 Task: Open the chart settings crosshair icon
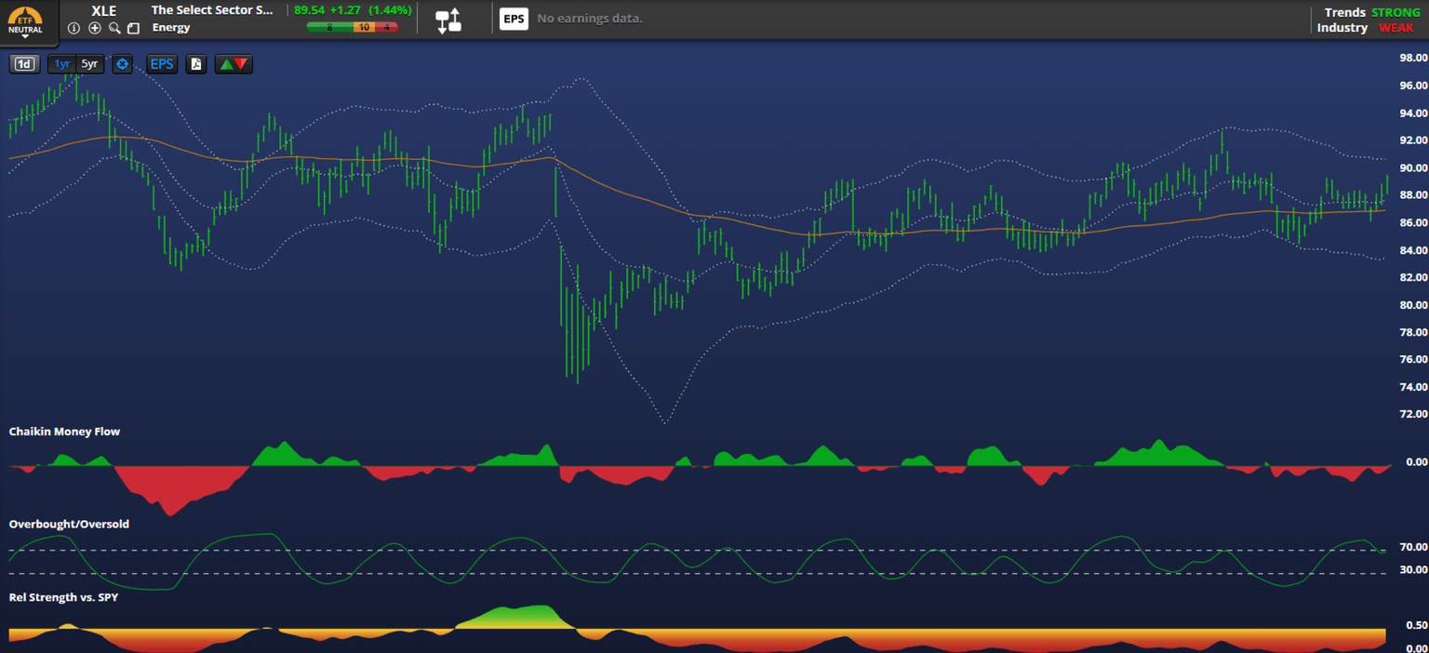(x=123, y=64)
